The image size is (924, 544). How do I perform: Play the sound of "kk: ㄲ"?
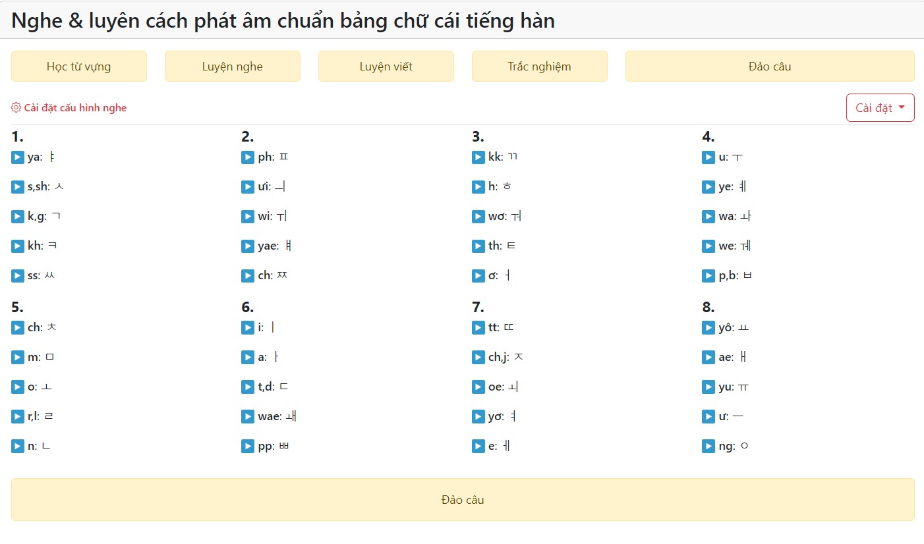[478, 157]
